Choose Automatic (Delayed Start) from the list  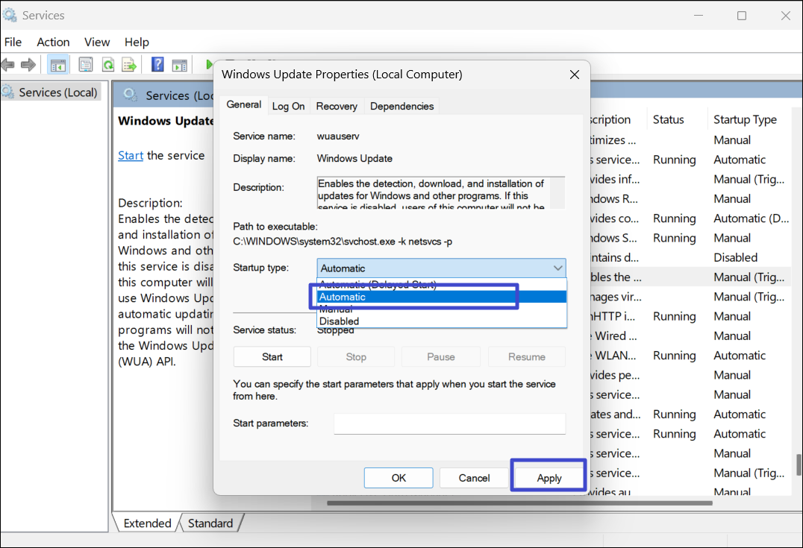377,285
